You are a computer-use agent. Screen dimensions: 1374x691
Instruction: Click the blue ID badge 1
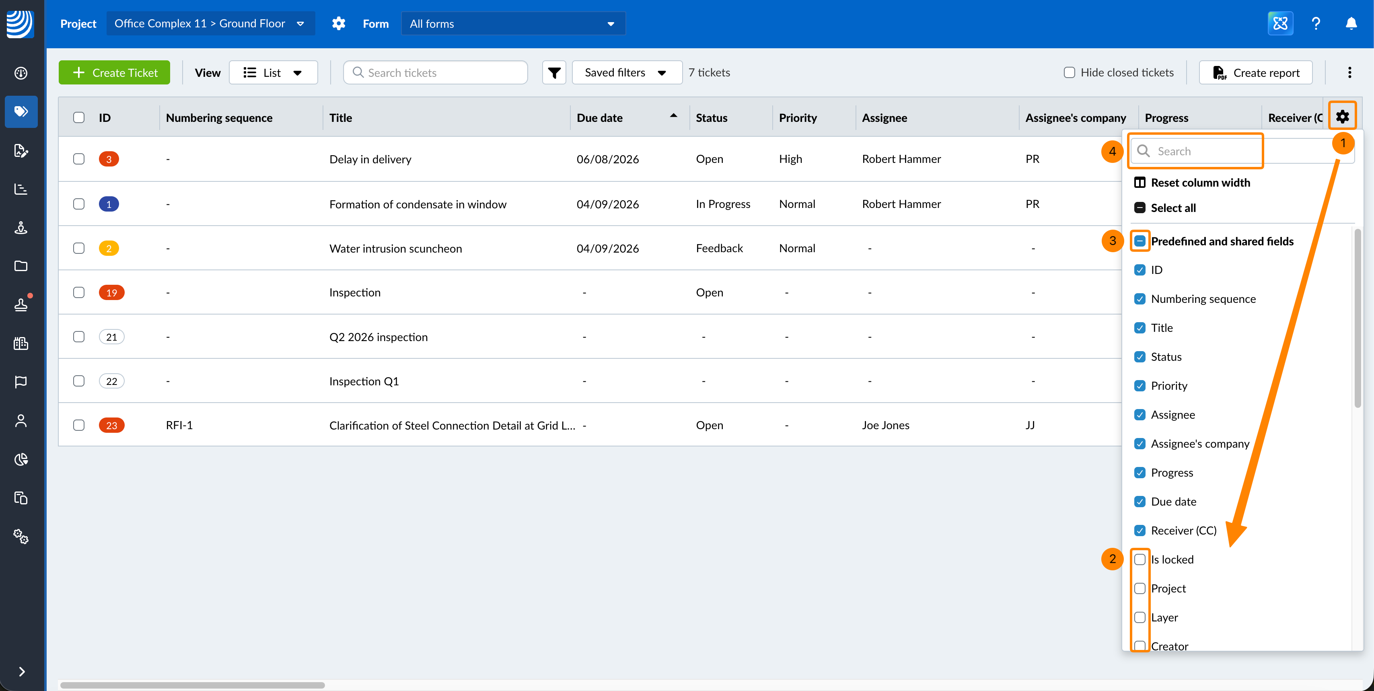coord(109,204)
